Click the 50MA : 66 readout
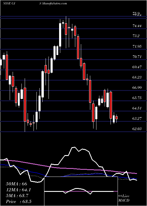 coord(16,184)
